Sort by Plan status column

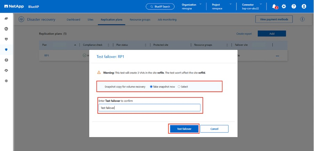(146, 45)
